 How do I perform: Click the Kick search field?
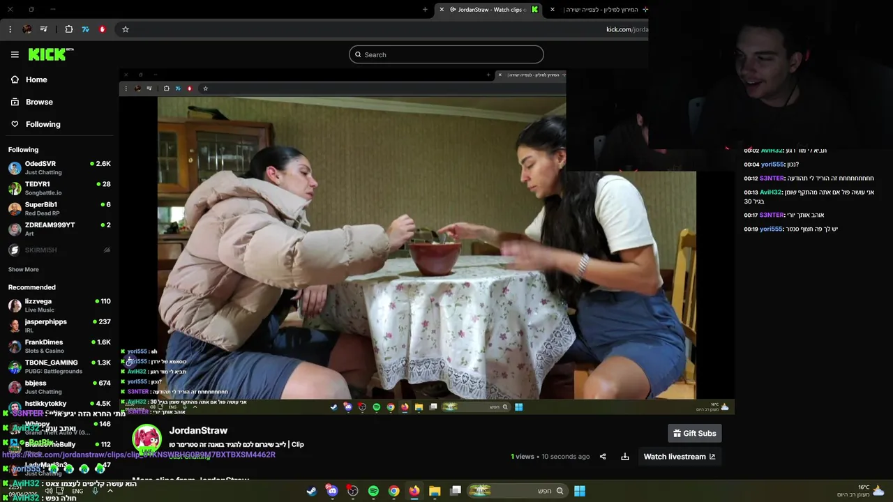[x=446, y=54]
